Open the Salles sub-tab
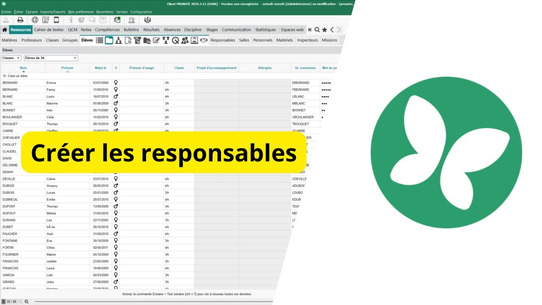This screenshot has height=305, width=542. pos(244,40)
